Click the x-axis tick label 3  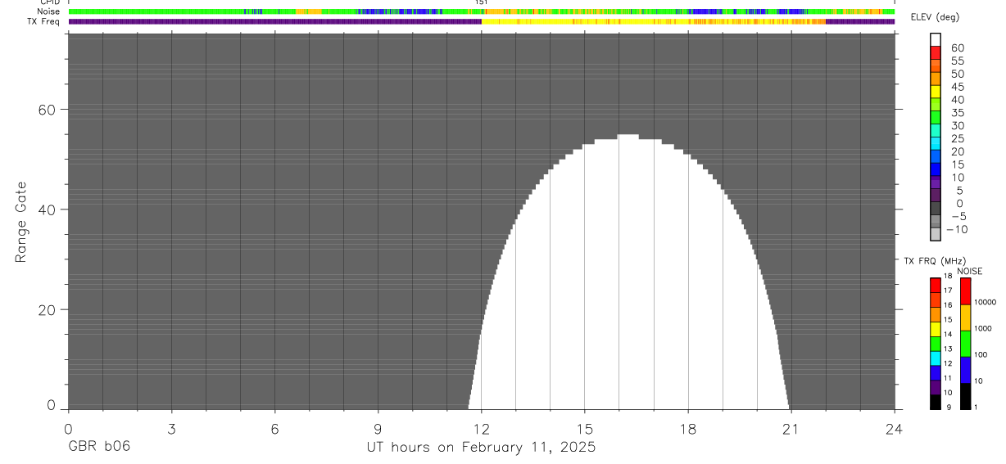(171, 428)
